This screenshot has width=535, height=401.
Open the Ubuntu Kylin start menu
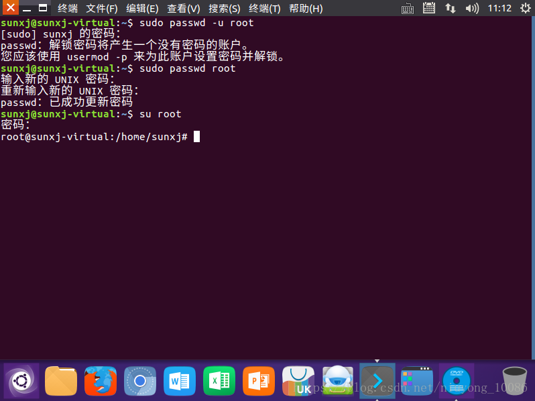click(21, 380)
